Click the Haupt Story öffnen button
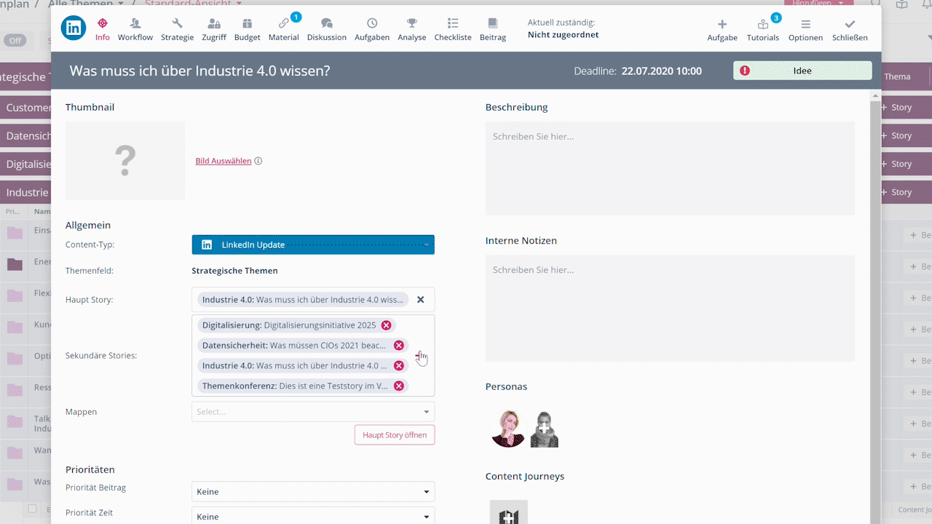 (395, 435)
